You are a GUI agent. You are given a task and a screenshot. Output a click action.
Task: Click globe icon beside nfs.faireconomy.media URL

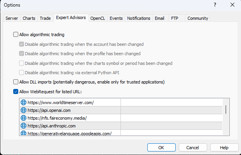[x=23, y=118]
